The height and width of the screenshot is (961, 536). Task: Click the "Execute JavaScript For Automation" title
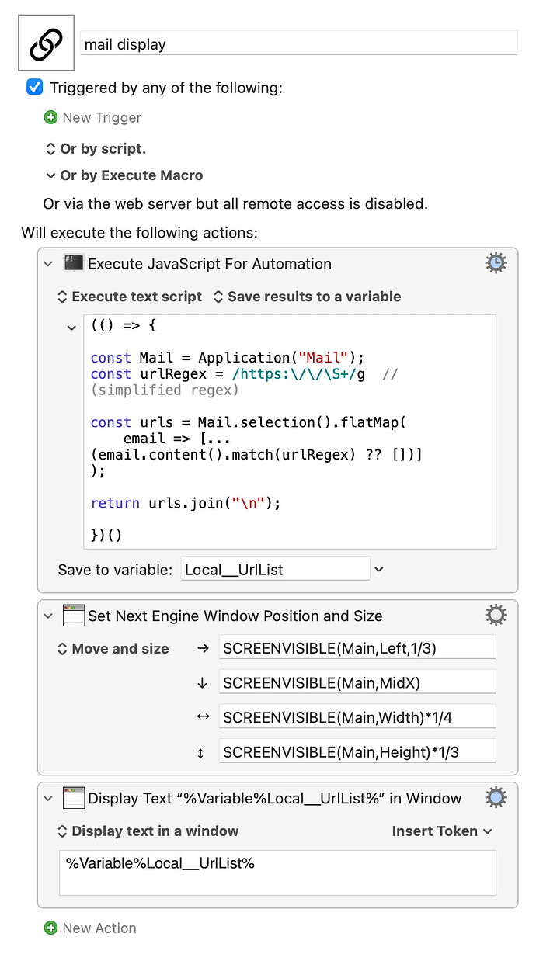(210, 264)
